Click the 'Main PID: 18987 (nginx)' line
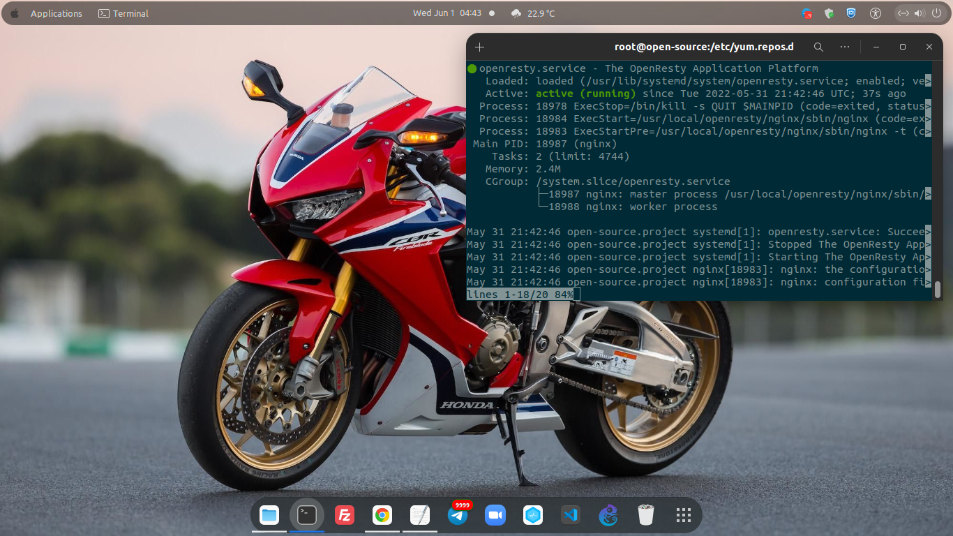This screenshot has width=953, height=536. tap(545, 144)
